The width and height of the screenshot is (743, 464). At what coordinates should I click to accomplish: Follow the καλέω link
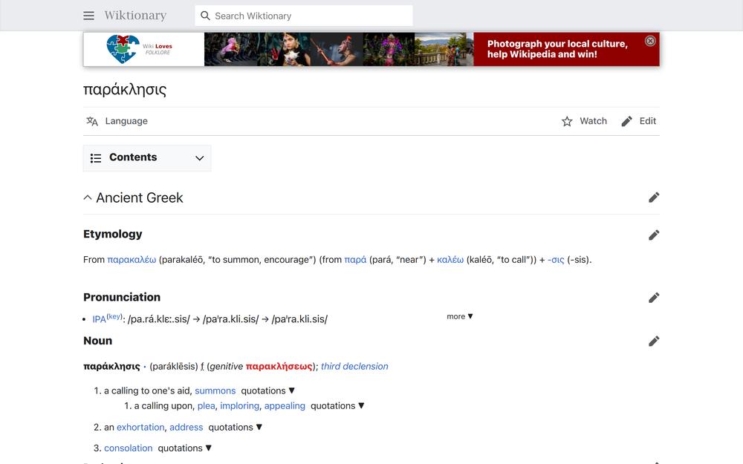(x=450, y=260)
